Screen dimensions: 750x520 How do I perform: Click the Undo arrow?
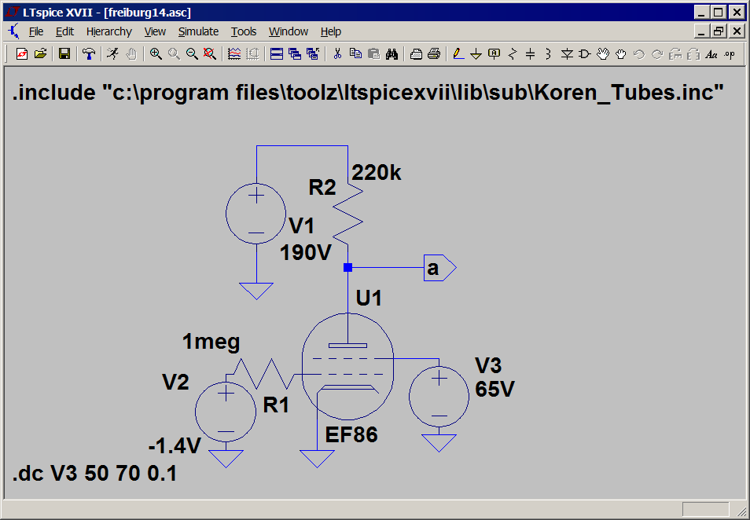[639, 54]
